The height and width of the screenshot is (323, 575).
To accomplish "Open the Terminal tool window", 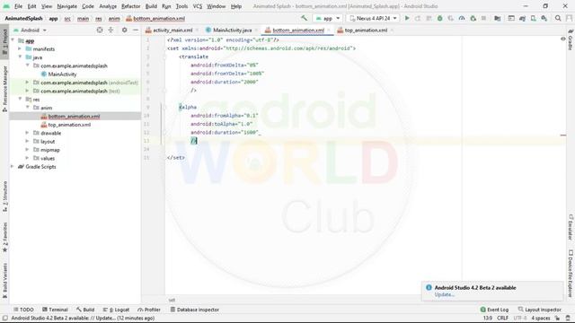I will point(55,310).
